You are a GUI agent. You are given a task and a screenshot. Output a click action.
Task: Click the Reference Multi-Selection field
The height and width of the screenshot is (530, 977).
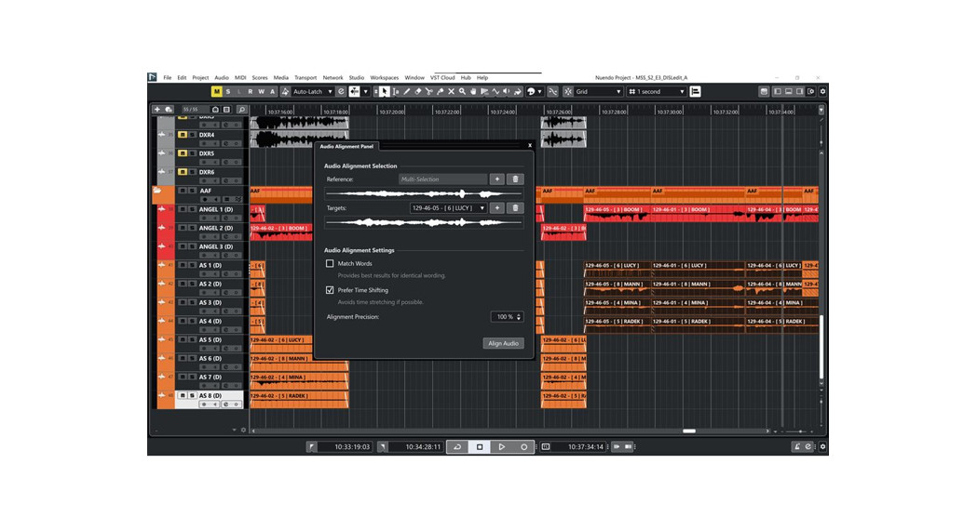(442, 179)
